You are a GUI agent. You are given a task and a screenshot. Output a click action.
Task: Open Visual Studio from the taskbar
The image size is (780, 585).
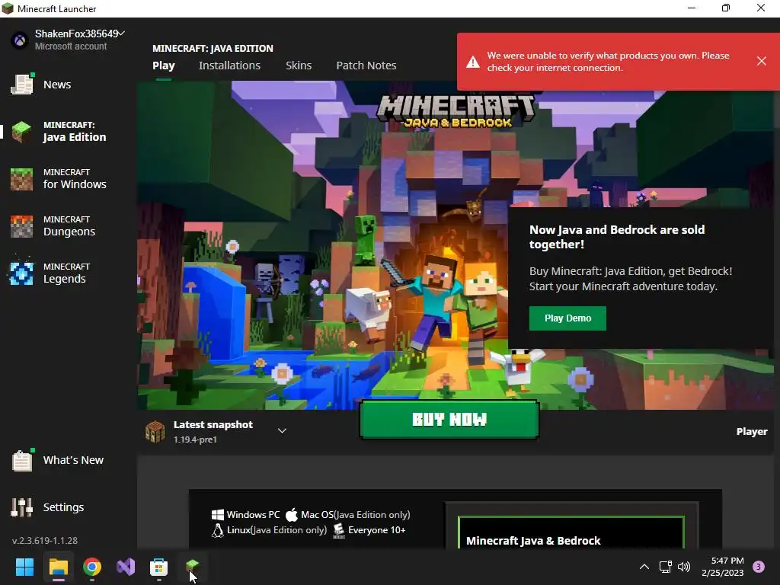(126, 567)
